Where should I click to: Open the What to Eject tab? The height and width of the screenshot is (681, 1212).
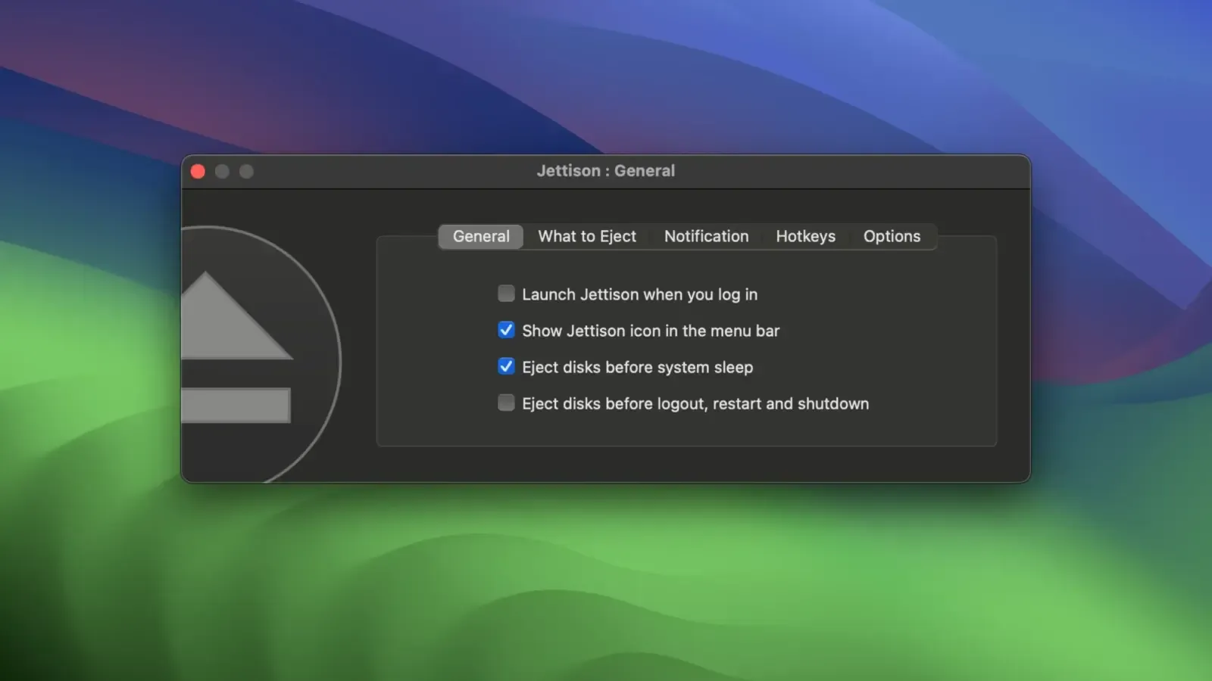pyautogui.click(x=587, y=236)
